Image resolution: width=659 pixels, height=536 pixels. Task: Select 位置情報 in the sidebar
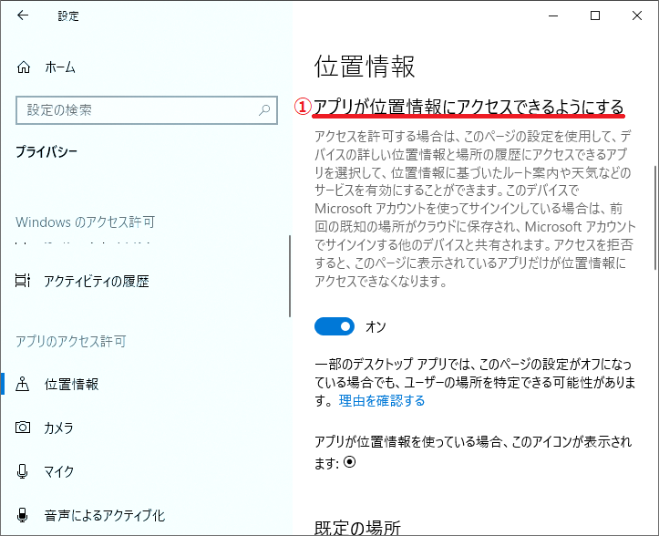[72, 385]
